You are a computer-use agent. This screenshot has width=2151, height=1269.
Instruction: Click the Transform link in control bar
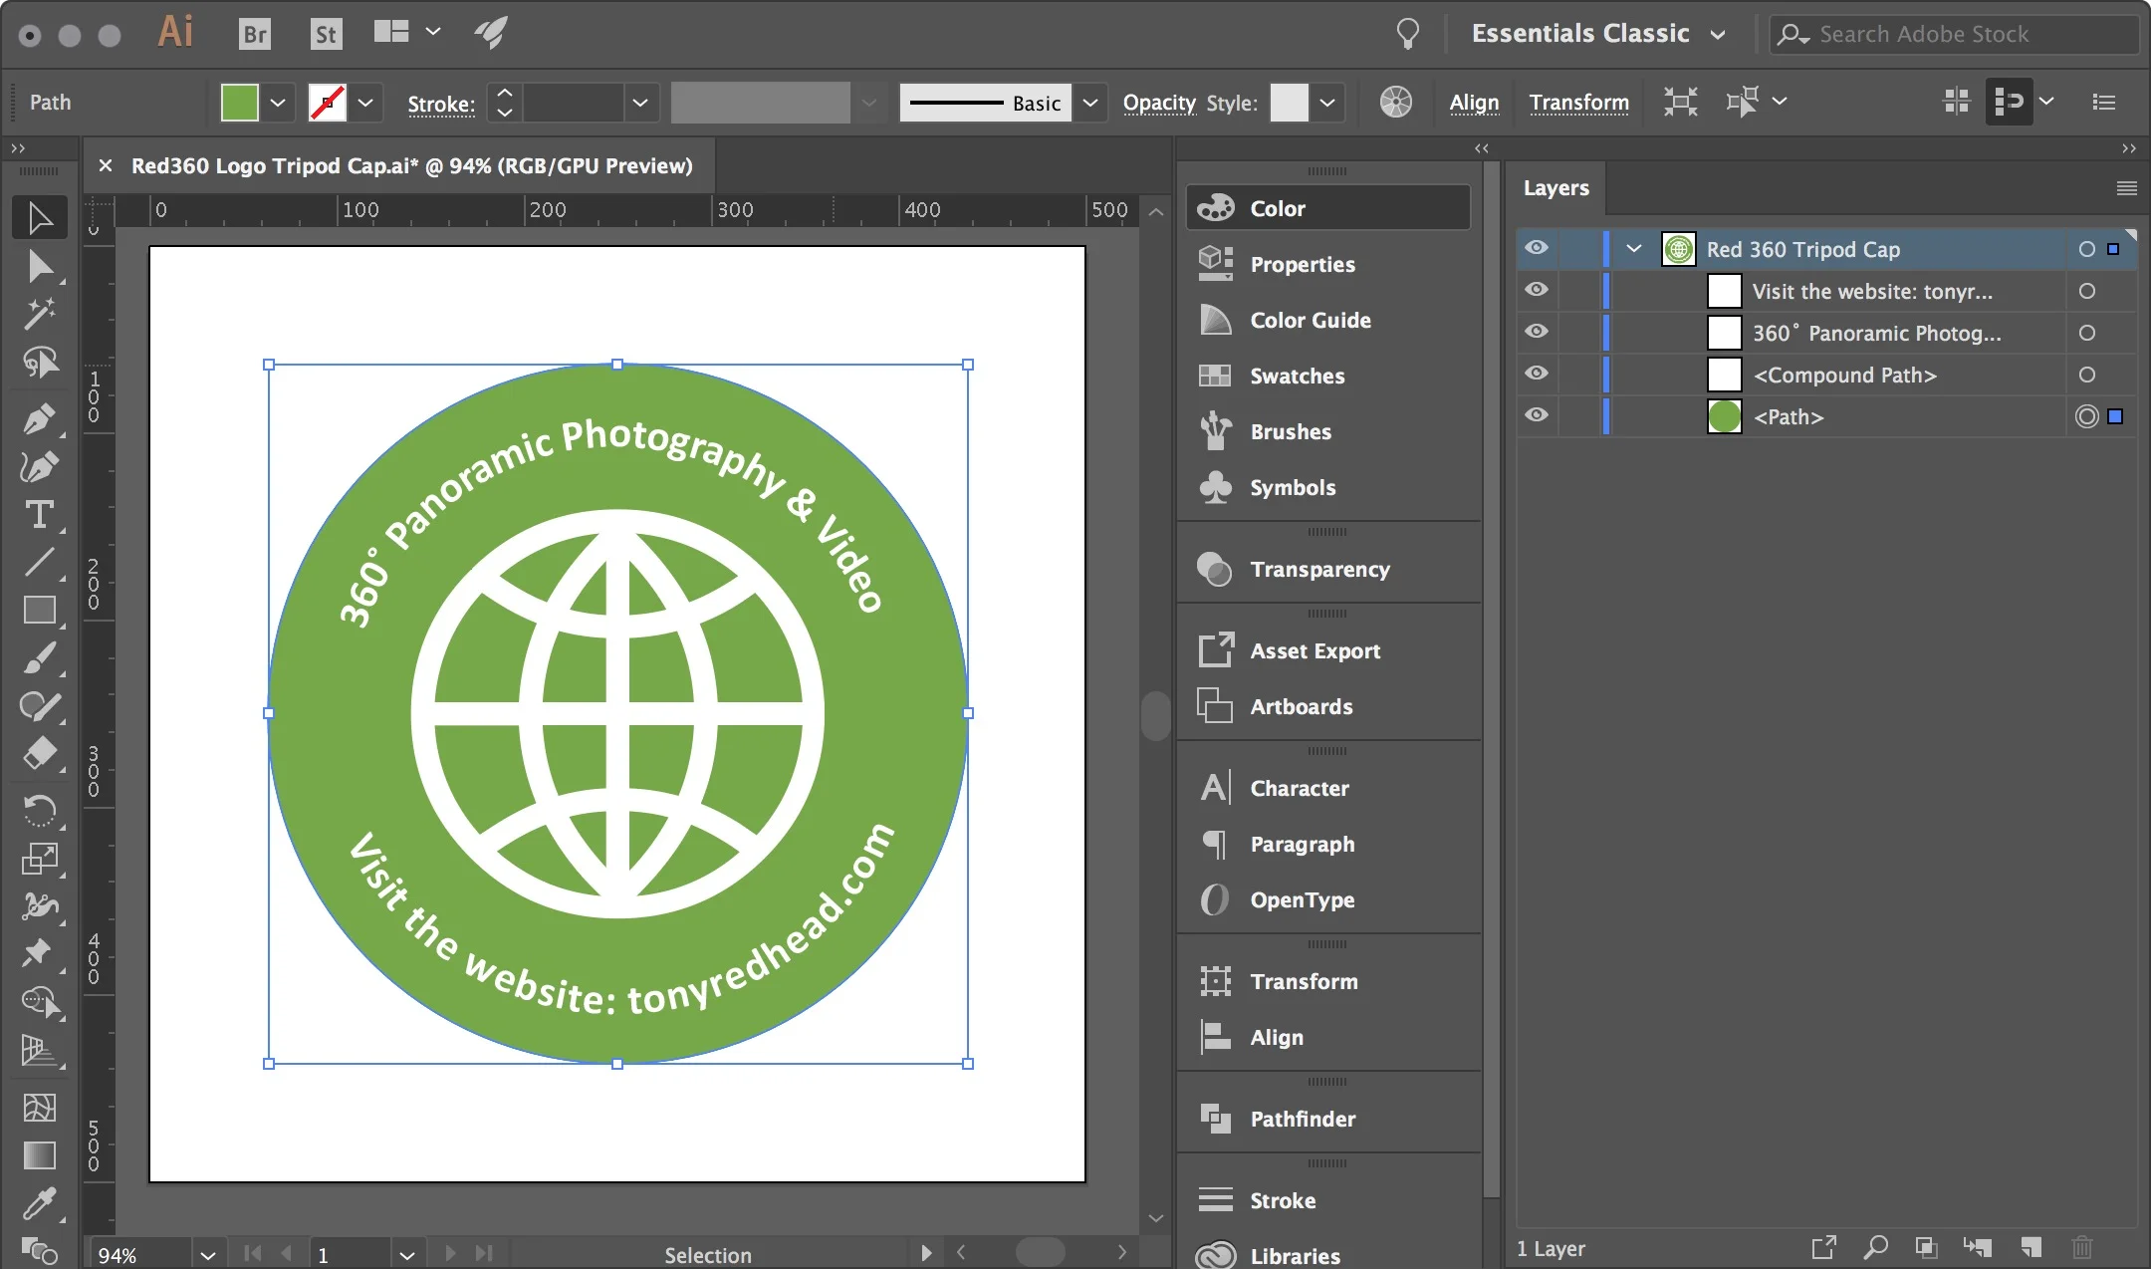1579,103
